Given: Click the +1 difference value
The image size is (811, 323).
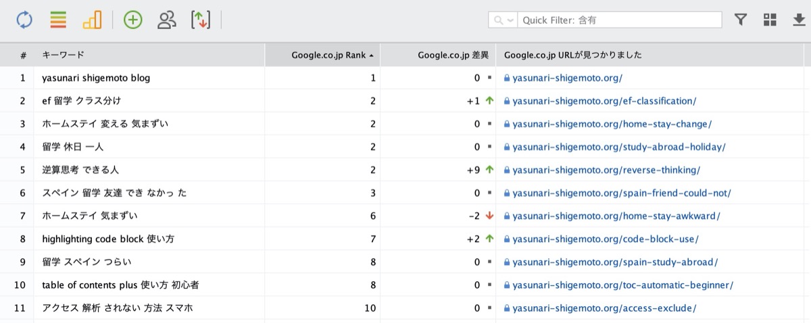Looking at the screenshot, I should tap(473, 101).
